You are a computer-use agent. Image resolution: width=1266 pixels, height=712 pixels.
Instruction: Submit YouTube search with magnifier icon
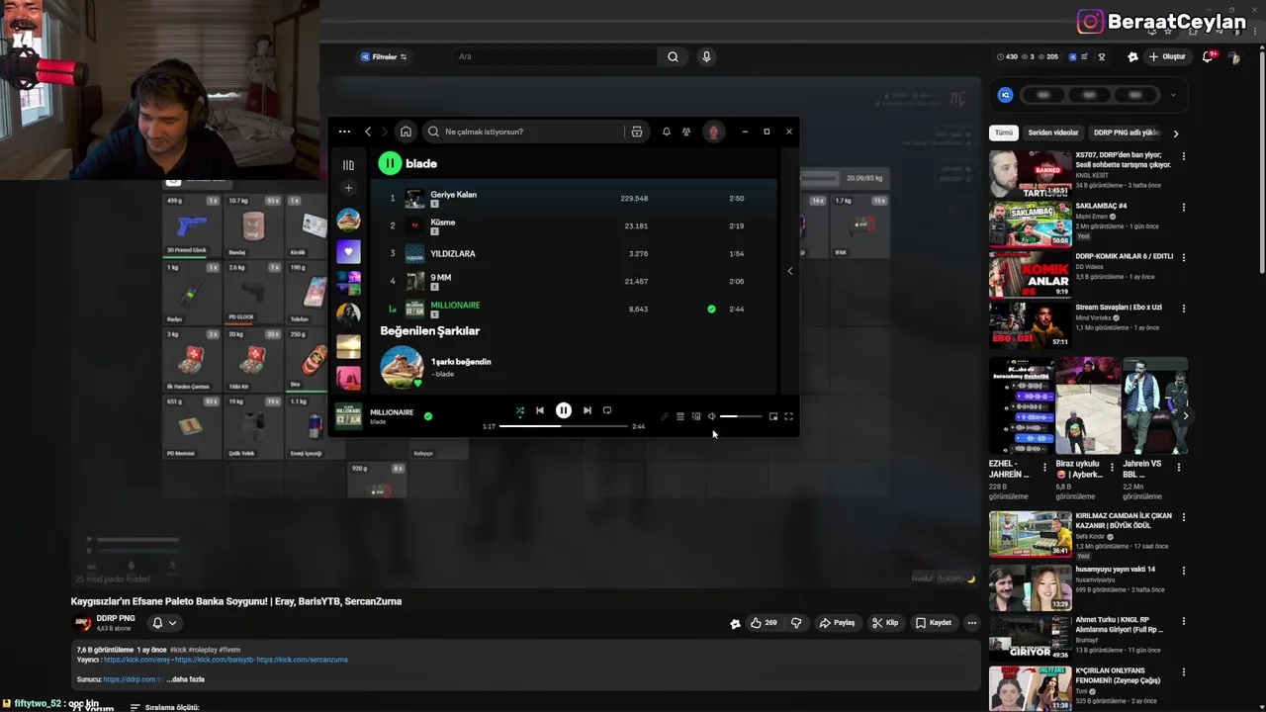pos(673,56)
